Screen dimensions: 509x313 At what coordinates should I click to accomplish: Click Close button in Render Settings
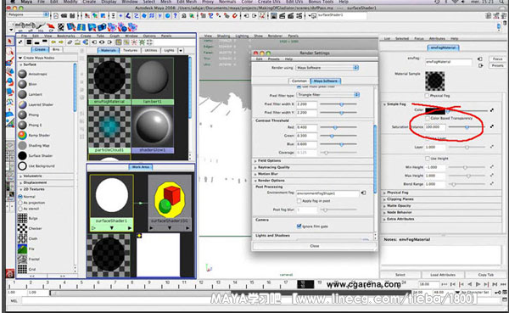pyautogui.click(x=315, y=246)
